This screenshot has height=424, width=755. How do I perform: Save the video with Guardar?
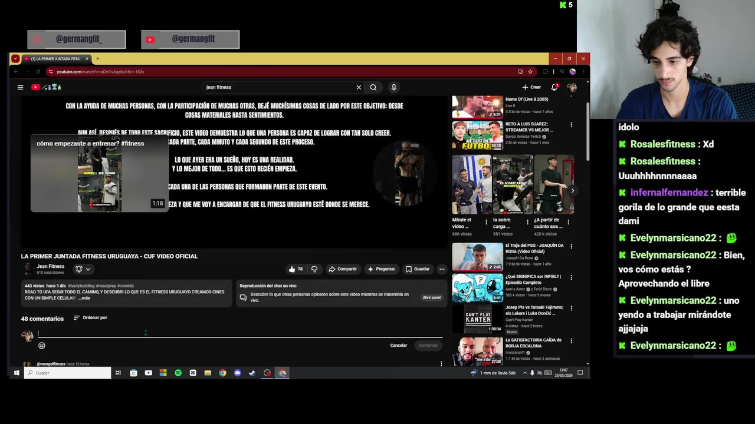pos(418,269)
